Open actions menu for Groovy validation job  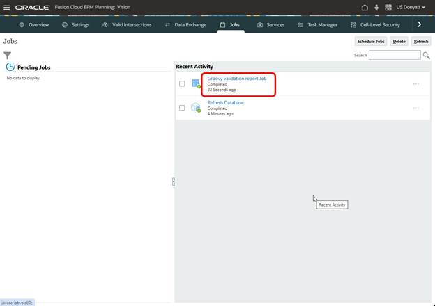coord(416,84)
